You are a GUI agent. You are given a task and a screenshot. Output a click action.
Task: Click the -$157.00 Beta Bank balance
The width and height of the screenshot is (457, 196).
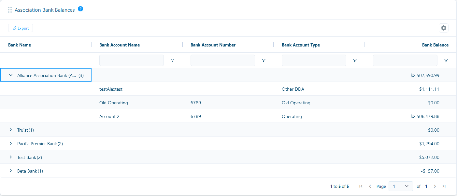430,171
